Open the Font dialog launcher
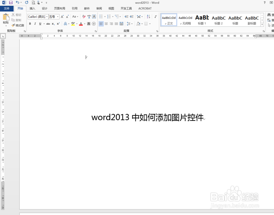 [96, 31]
